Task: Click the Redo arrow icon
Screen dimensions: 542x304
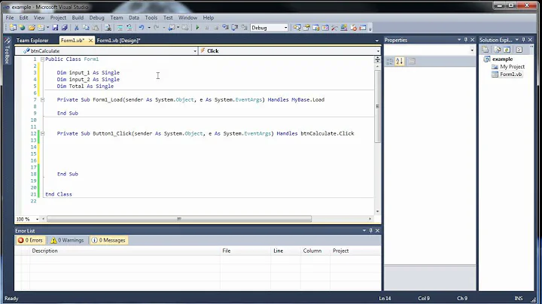Action: (157, 28)
